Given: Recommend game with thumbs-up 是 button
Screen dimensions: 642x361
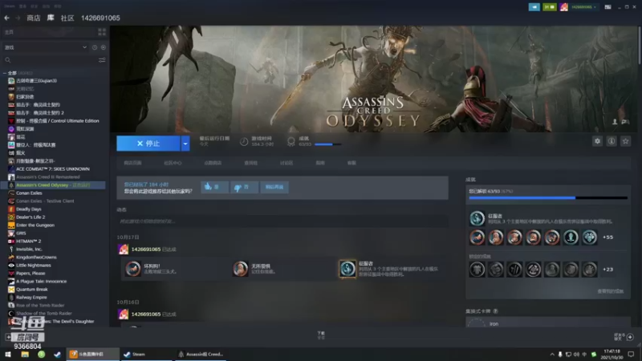Looking at the screenshot, I should (x=214, y=187).
